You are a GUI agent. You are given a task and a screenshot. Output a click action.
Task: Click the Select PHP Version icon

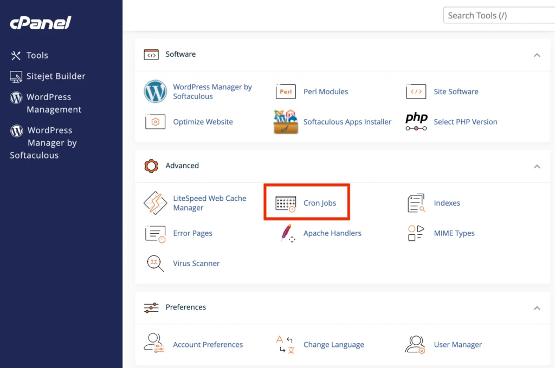click(416, 122)
